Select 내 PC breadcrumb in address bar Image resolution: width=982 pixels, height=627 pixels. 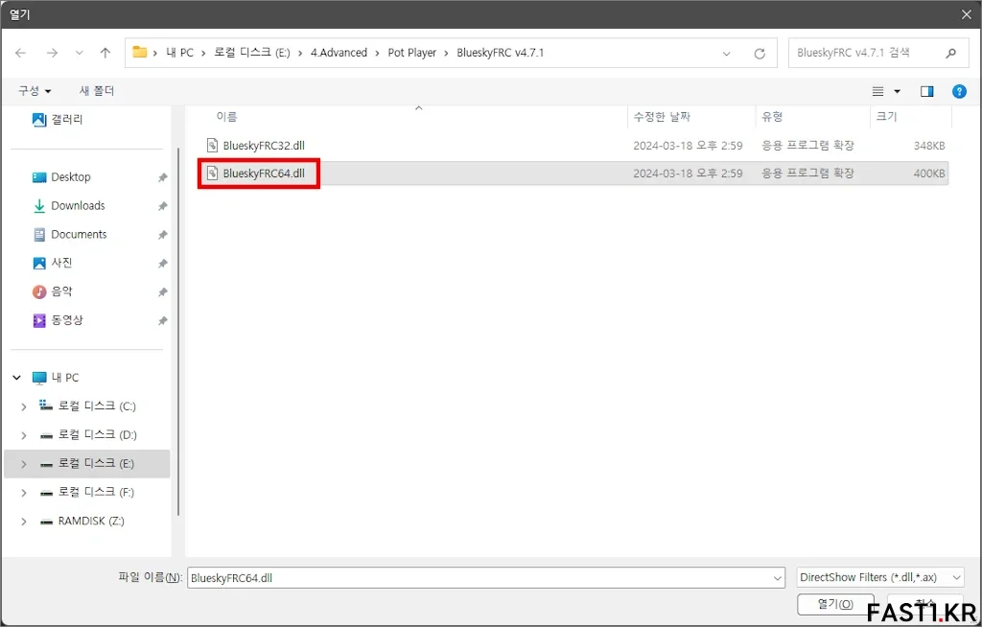179,53
